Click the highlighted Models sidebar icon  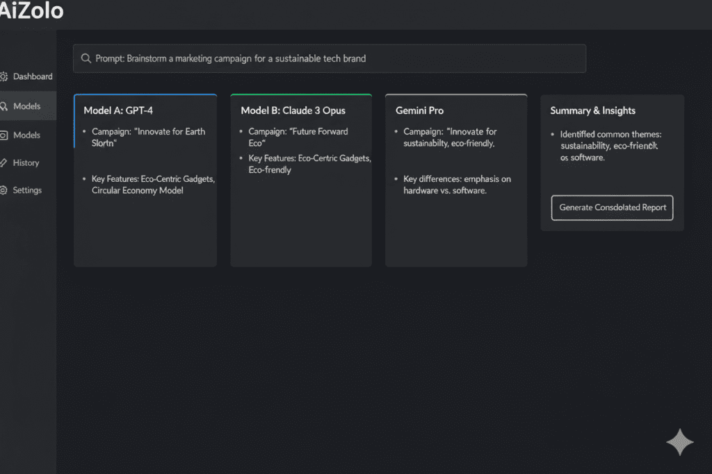tap(3, 106)
